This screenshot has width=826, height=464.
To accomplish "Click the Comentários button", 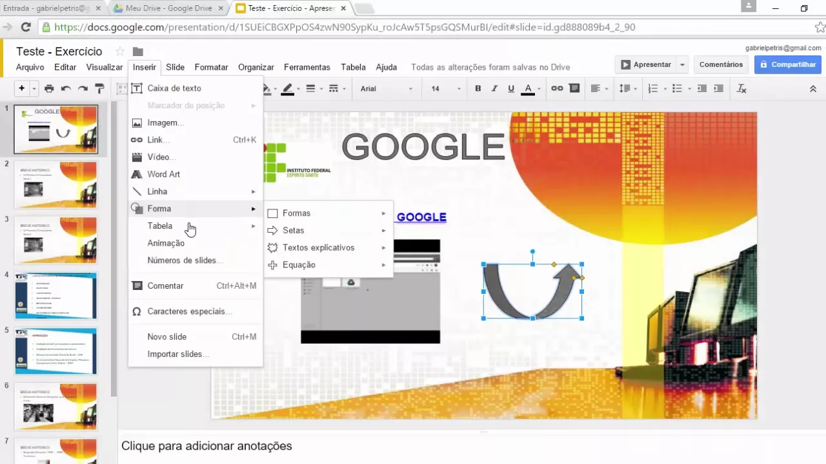I will pyautogui.click(x=721, y=64).
